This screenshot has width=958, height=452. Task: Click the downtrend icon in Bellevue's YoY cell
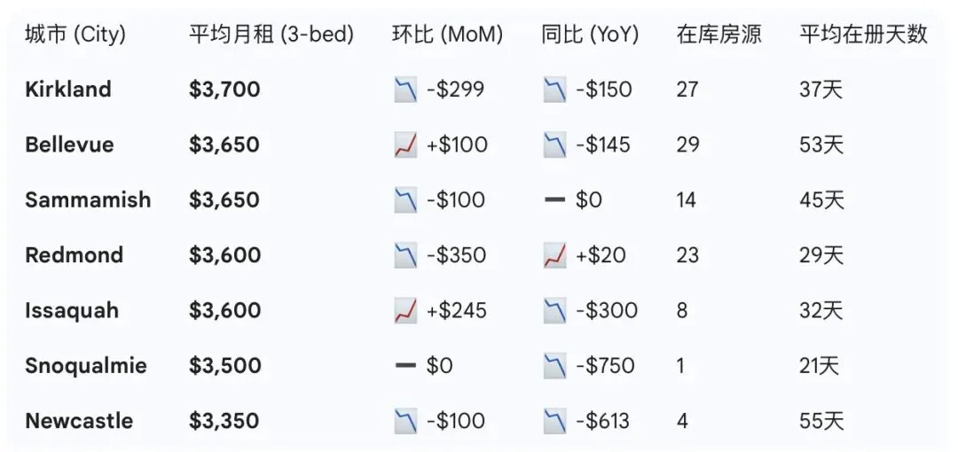[x=554, y=144]
